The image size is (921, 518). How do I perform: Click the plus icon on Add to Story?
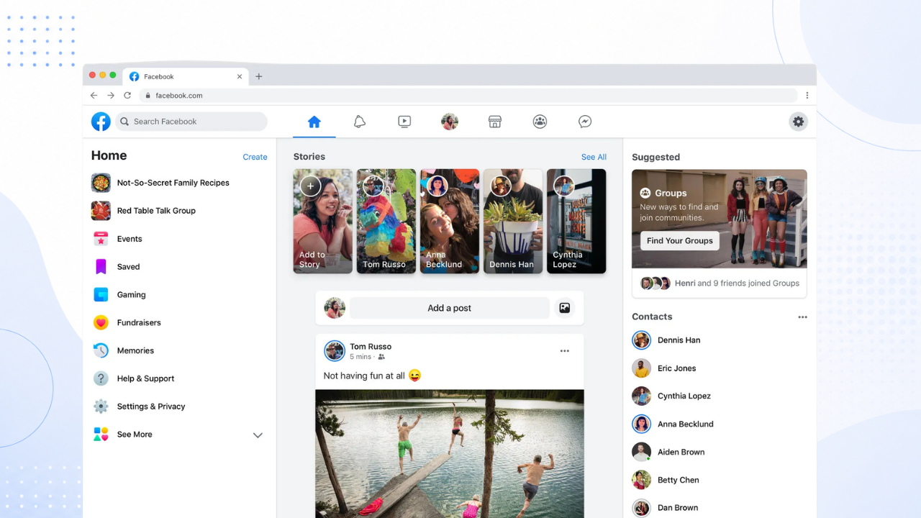[x=310, y=186]
